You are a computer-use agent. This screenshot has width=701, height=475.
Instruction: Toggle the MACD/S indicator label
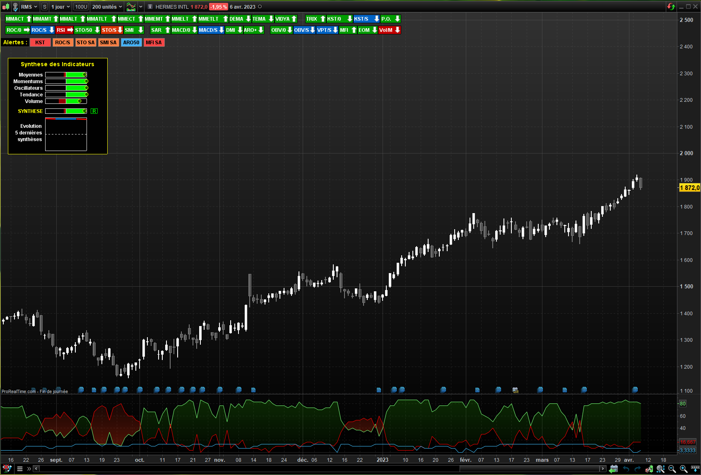211,30
